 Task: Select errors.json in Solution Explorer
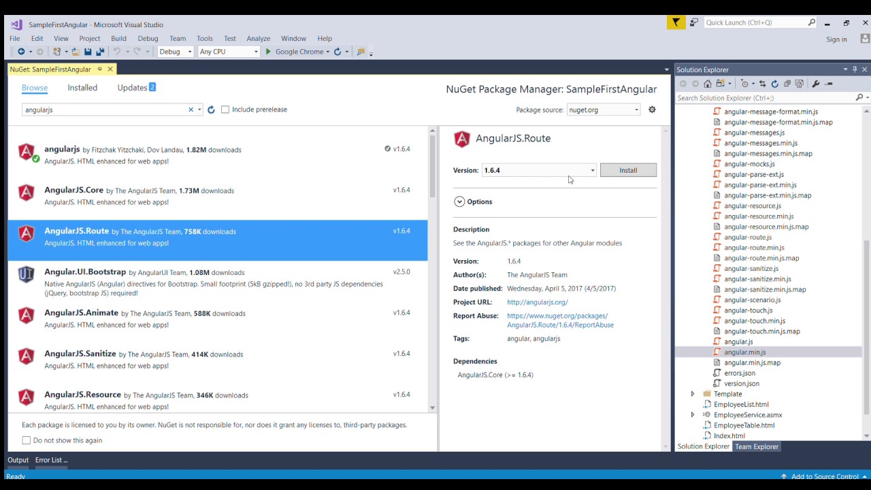point(740,373)
